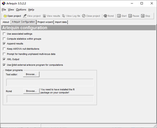This screenshot has width=157, height=128.
Task: Browse for the Rcmd program
Action: pos(31,91)
